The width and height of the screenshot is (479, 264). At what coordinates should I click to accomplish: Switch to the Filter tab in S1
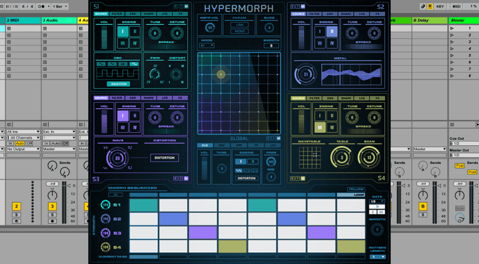pos(117,12)
